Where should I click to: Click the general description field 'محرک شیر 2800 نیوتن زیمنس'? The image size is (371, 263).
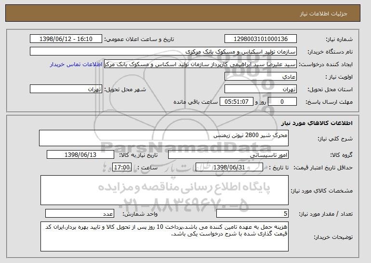(x=164, y=138)
